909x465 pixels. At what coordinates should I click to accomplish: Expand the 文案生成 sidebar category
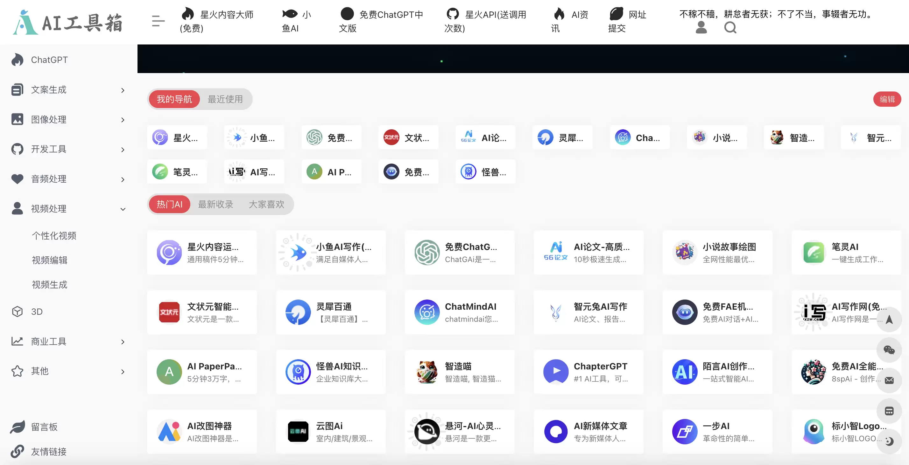coord(68,90)
